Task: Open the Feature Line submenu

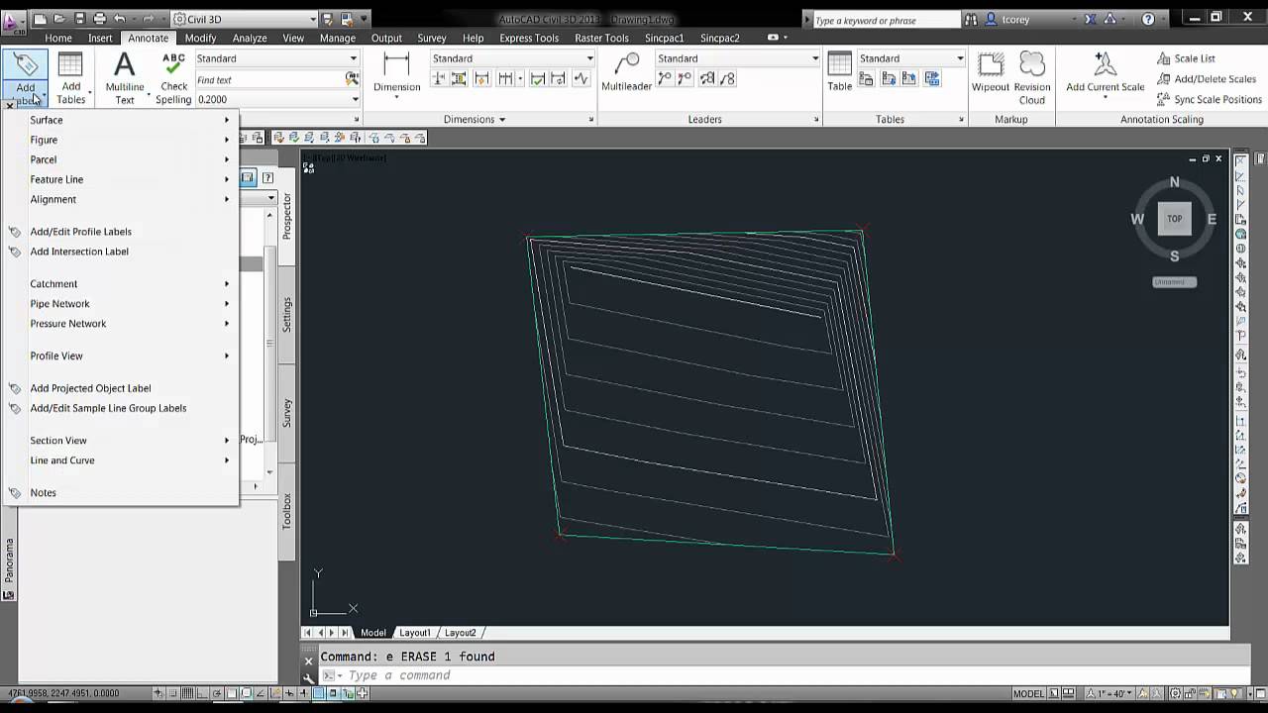Action: [121, 179]
